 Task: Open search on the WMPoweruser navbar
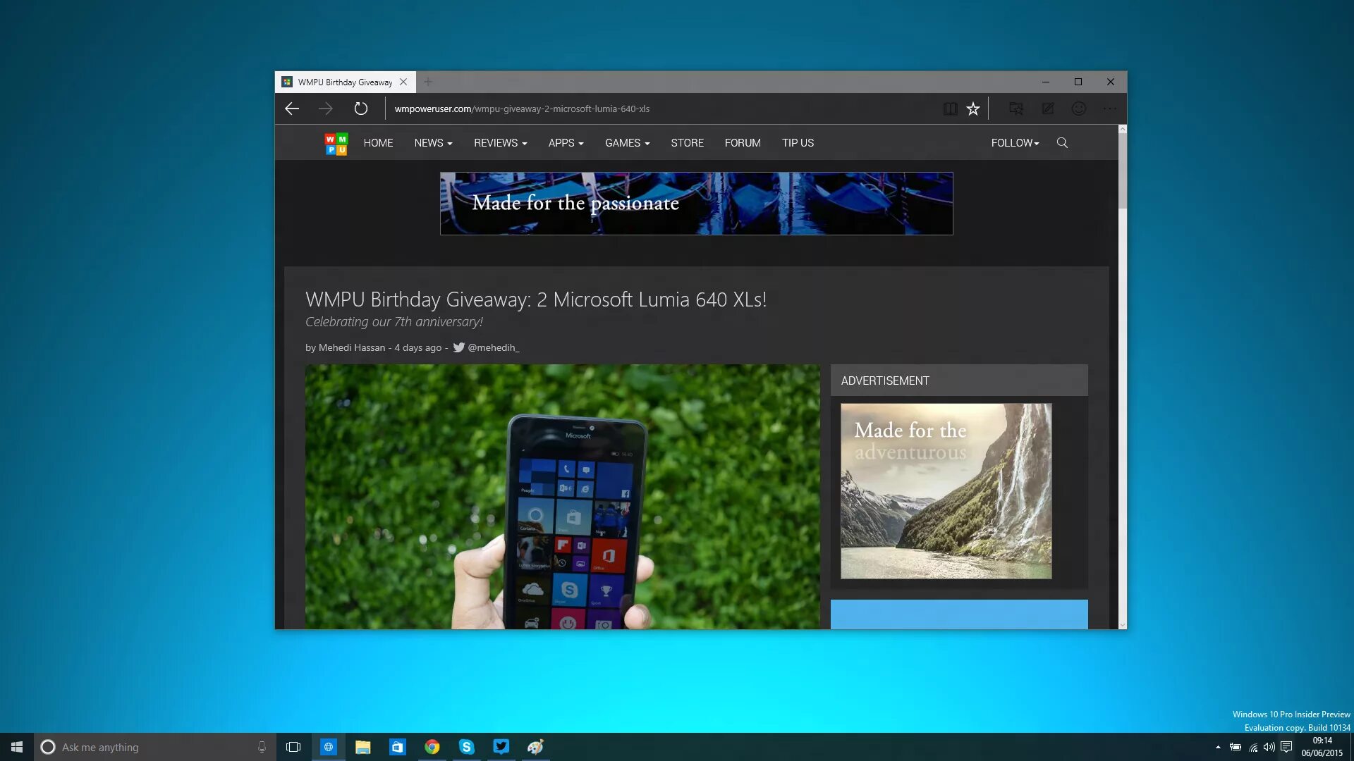click(x=1062, y=142)
